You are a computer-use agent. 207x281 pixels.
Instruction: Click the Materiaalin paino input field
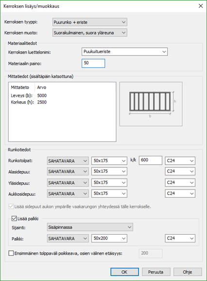tap(93, 63)
